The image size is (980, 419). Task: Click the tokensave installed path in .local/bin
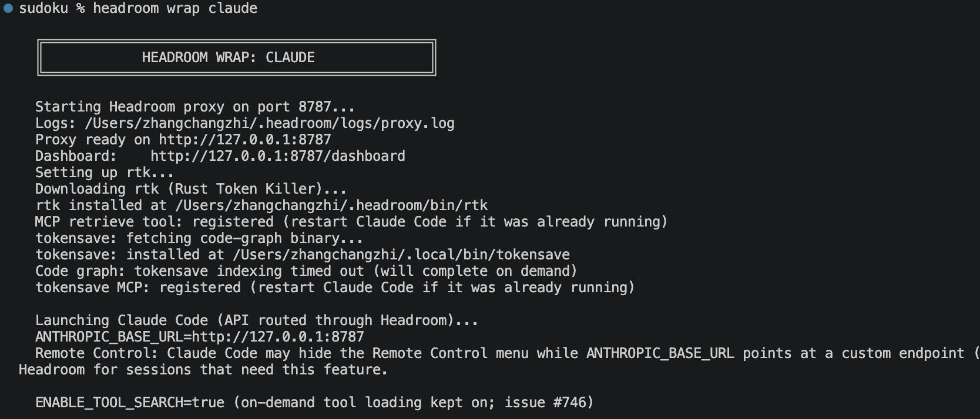(x=401, y=255)
